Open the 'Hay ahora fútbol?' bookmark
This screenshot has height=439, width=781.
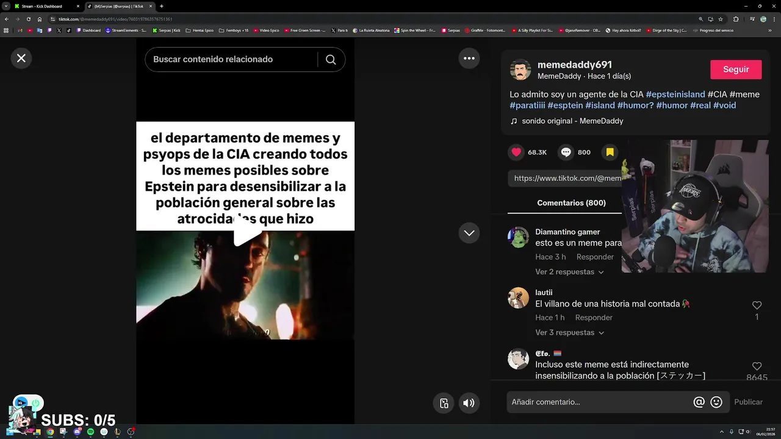click(x=623, y=30)
